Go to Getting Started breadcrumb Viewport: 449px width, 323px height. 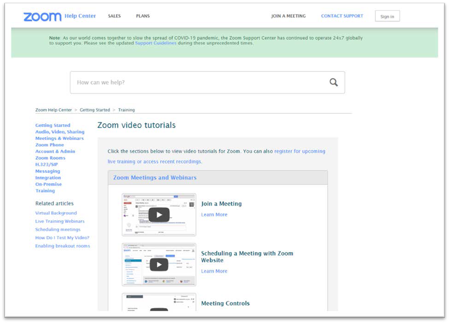pos(95,110)
